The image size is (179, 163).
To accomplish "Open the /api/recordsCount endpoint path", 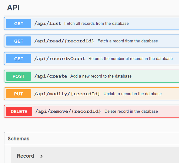I will pos(60,58).
